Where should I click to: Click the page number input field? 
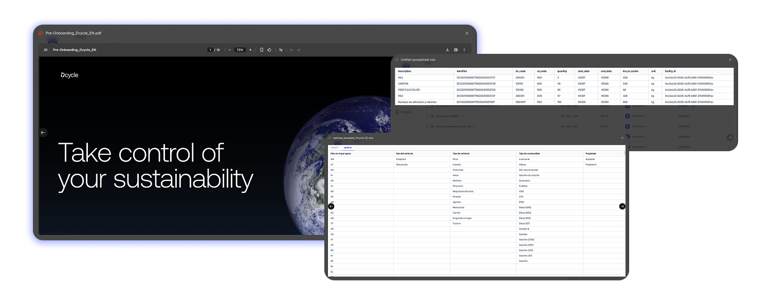210,50
